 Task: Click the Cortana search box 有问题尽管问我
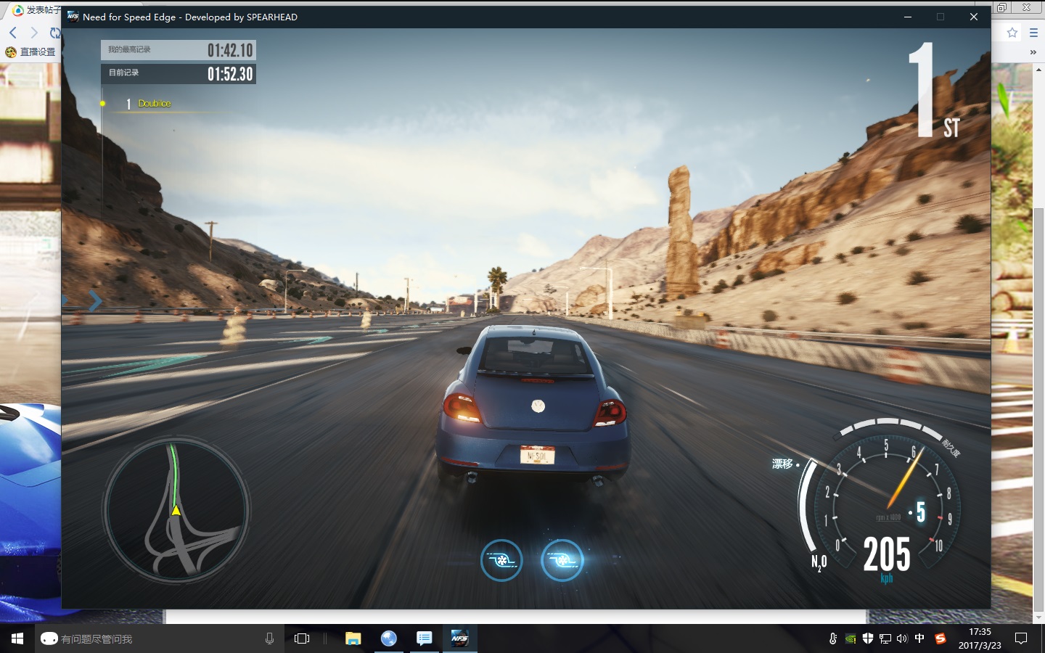click(160, 638)
